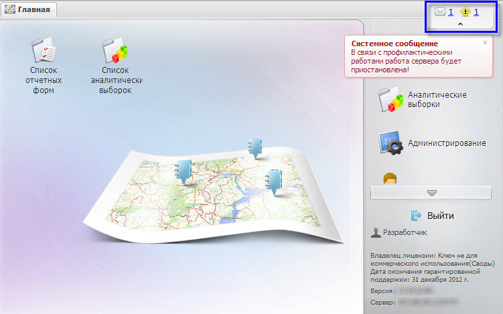This screenshot has height=314, width=503.
Task: Select the topmost notebook pin on the map
Action: (255, 149)
